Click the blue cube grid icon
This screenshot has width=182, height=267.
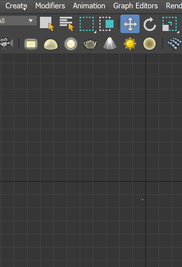(x=175, y=44)
